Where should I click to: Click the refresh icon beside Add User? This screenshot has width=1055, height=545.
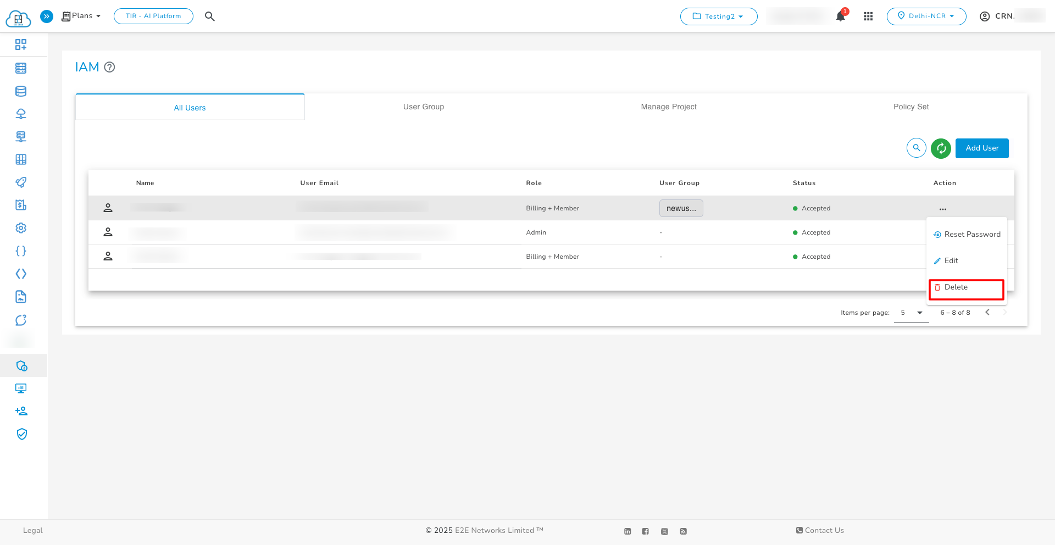[x=941, y=148]
